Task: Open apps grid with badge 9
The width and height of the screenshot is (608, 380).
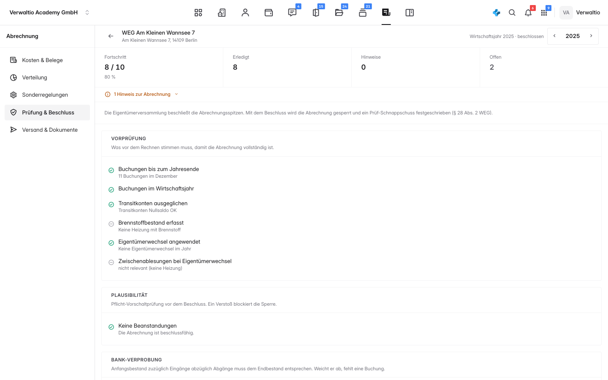Action: [x=544, y=13]
